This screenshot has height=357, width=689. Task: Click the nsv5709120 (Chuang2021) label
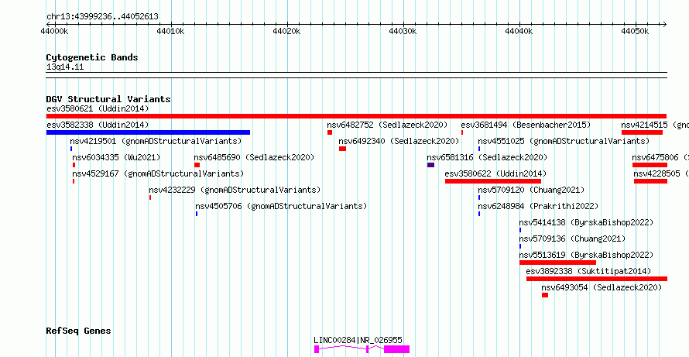[531, 190]
